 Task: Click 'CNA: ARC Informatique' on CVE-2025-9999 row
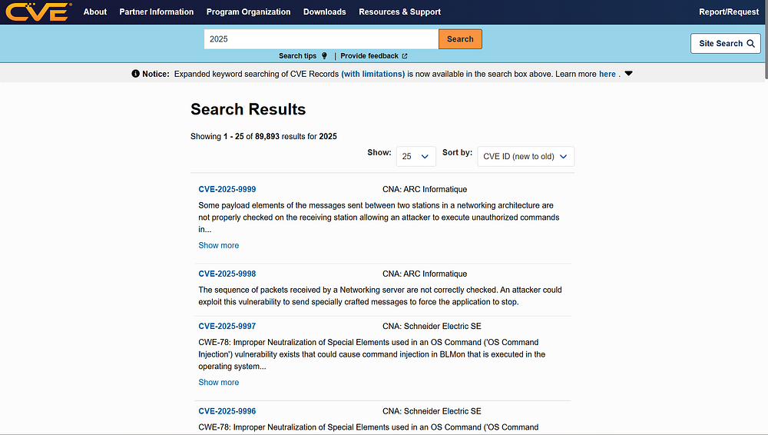point(425,189)
